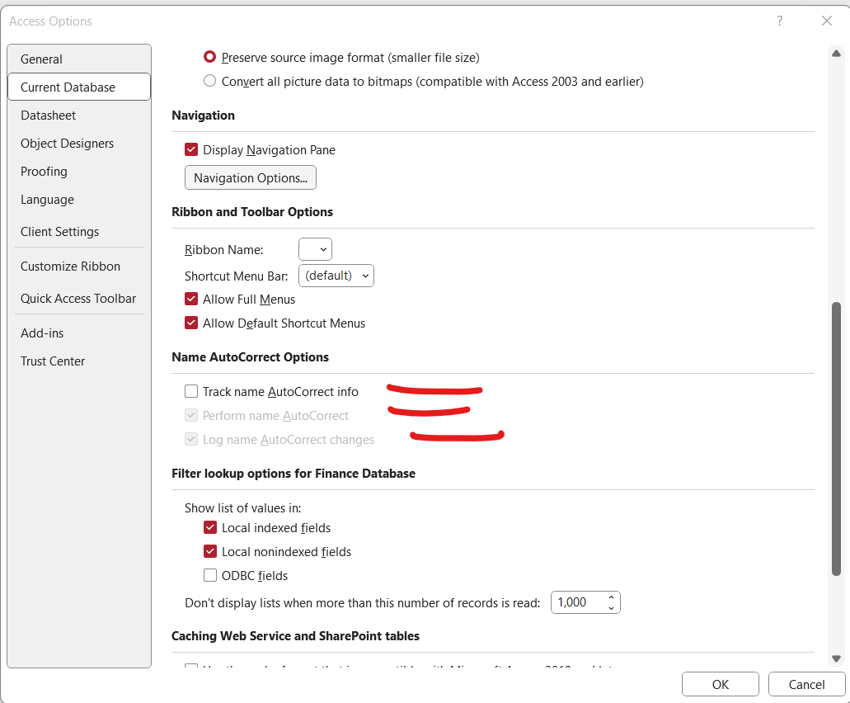Uncheck Allow Full Menus

[x=191, y=300]
